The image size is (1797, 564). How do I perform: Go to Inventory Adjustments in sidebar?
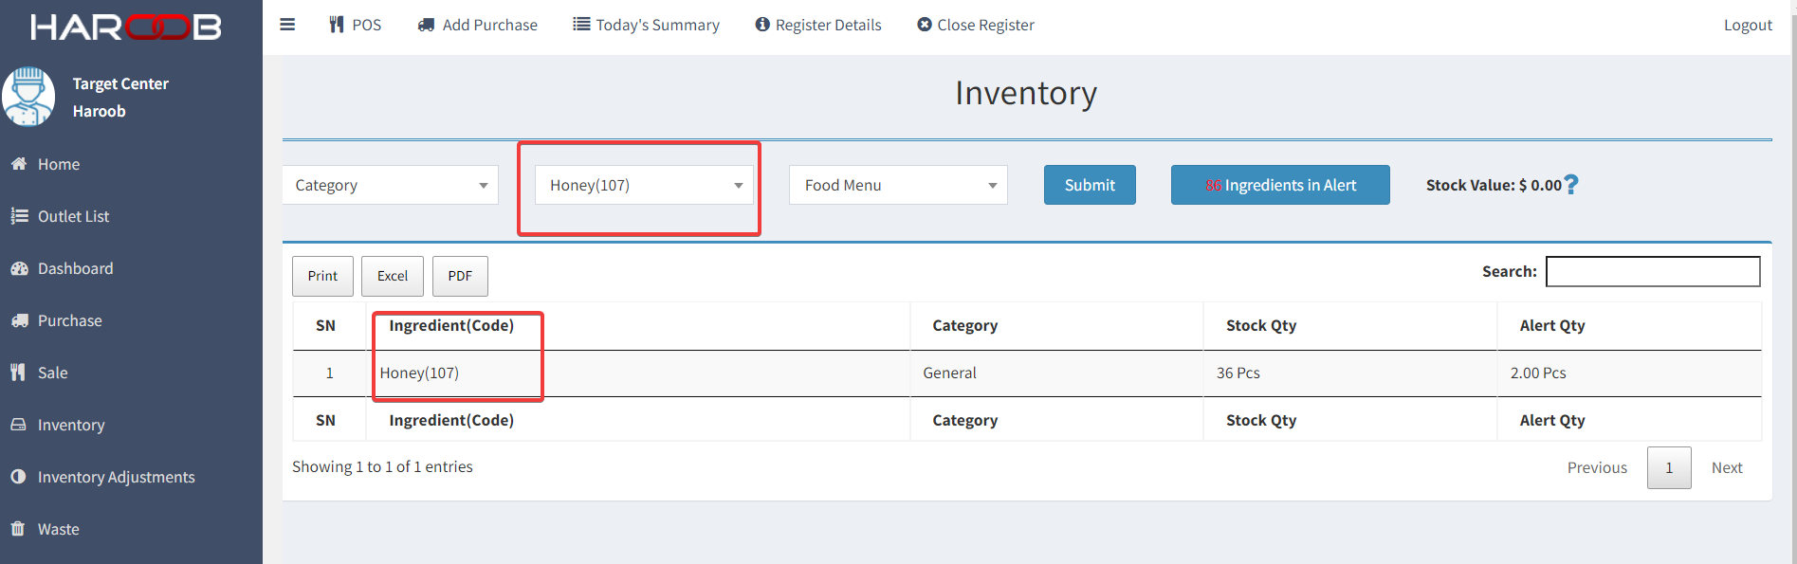point(116,477)
